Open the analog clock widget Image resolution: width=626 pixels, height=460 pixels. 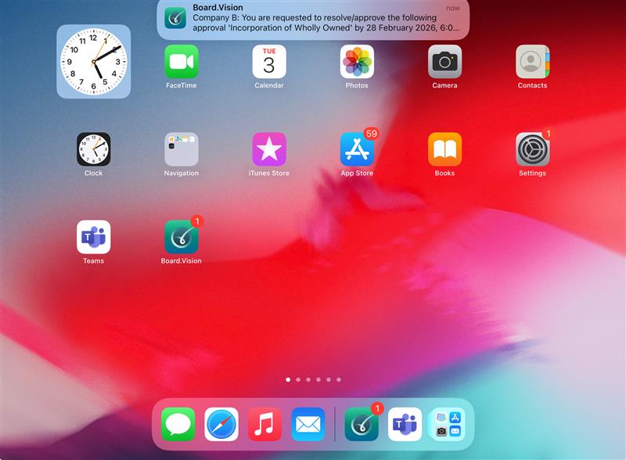(x=93, y=62)
